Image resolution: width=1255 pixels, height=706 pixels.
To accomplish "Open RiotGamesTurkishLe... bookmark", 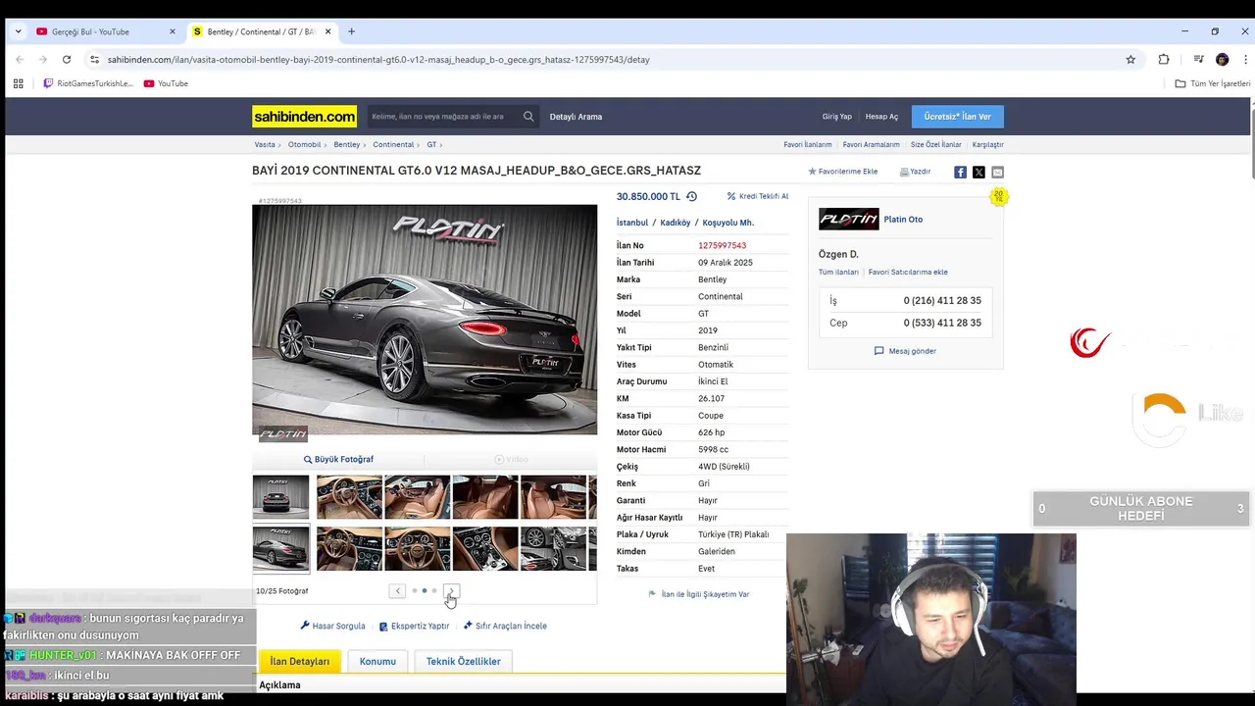I will click(x=88, y=83).
